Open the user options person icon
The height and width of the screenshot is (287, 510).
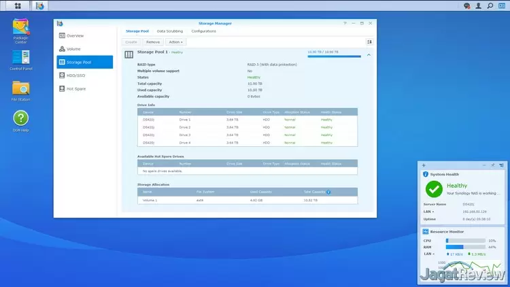point(479,5)
